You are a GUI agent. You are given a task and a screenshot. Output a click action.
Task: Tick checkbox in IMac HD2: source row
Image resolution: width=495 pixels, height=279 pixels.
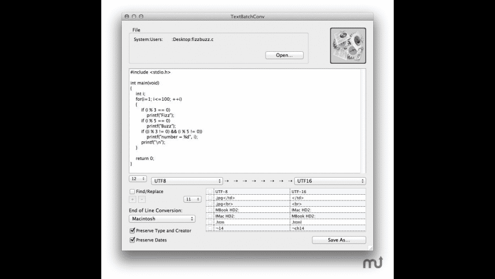pyautogui.click(x=210, y=216)
